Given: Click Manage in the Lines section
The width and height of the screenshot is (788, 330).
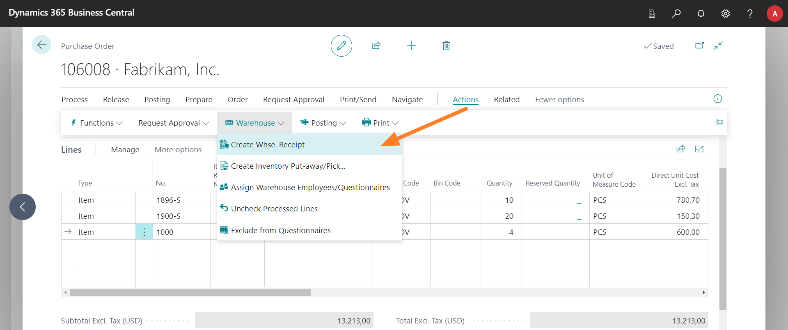Looking at the screenshot, I should (125, 149).
